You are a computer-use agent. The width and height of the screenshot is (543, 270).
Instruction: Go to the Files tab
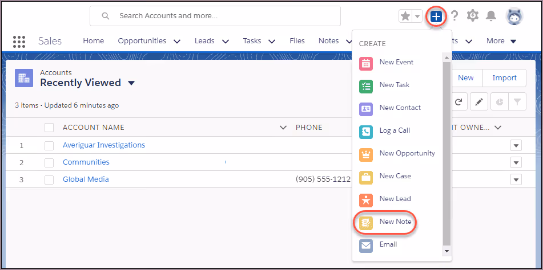pos(297,41)
